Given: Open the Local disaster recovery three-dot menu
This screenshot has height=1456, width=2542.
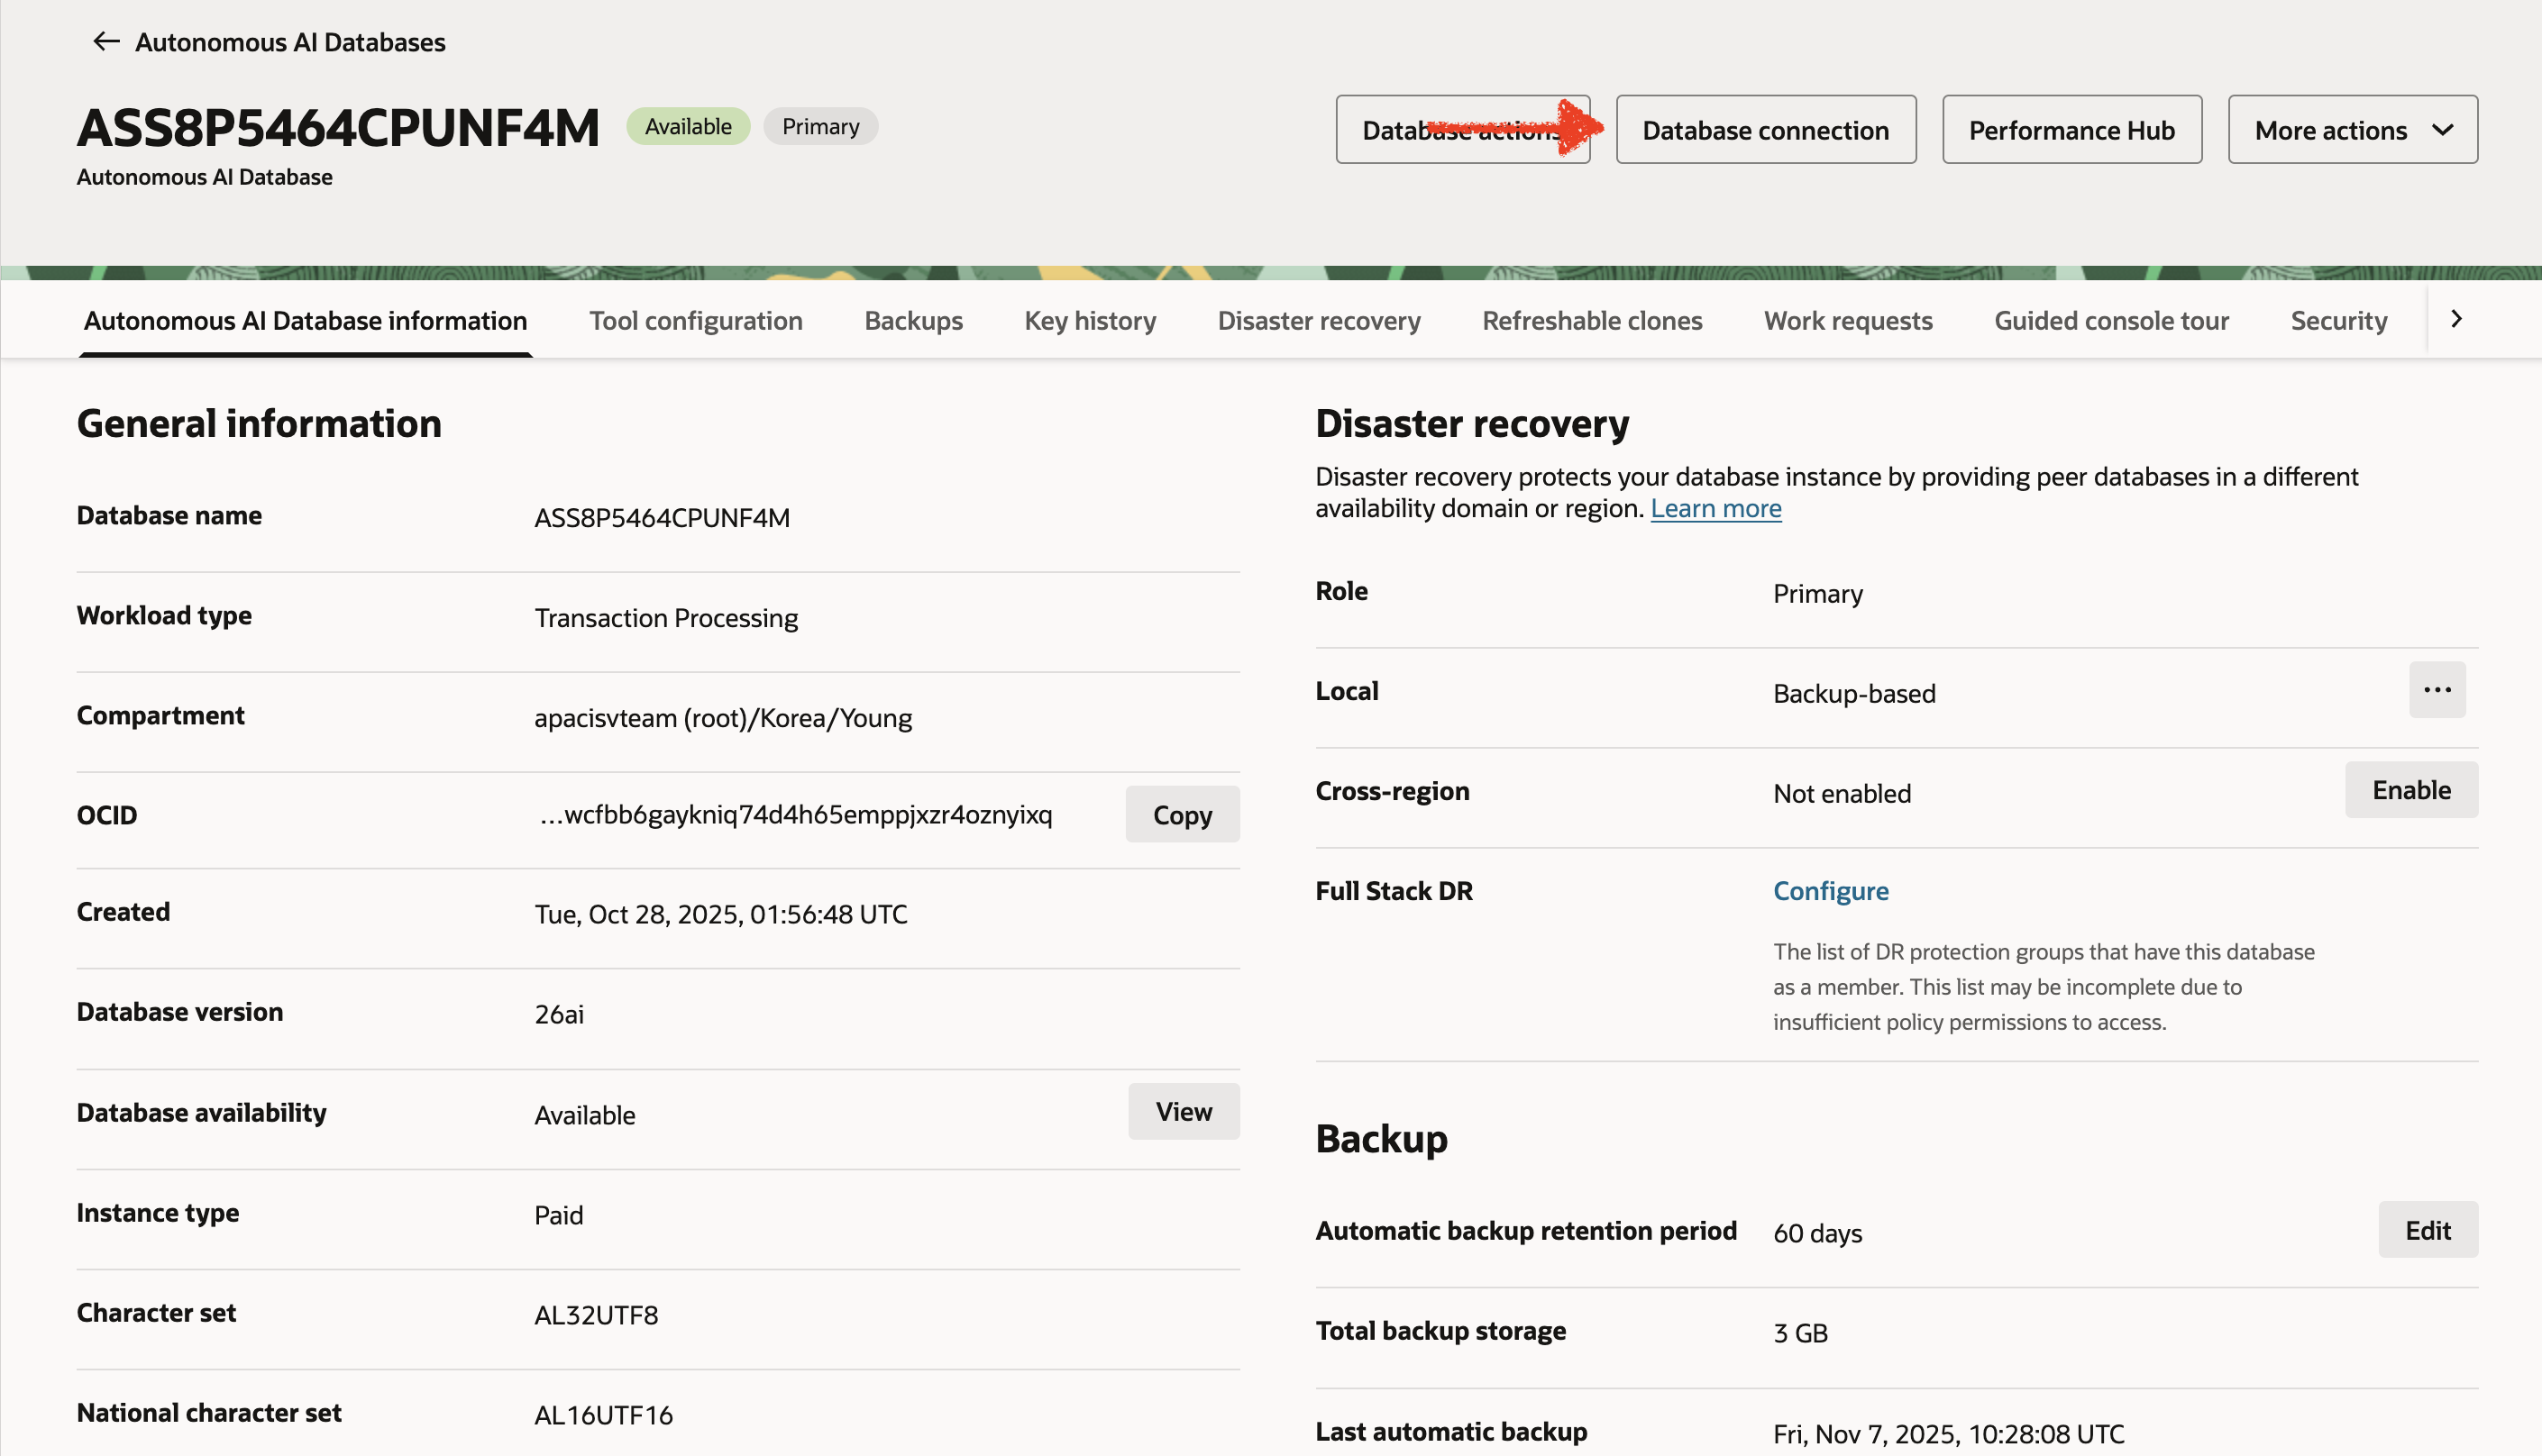Looking at the screenshot, I should (x=2436, y=690).
